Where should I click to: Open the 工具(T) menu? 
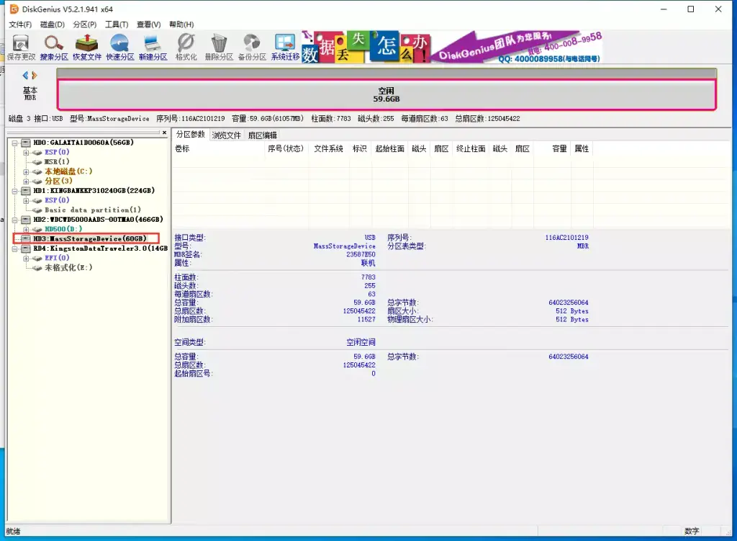pyautogui.click(x=117, y=24)
